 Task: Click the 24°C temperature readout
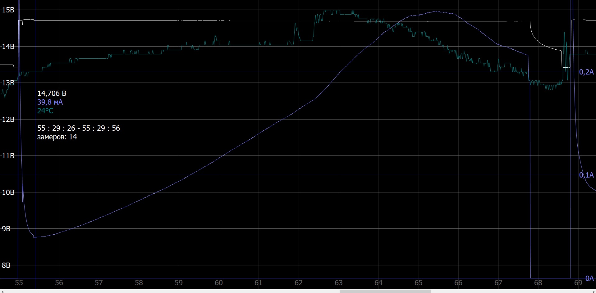[45, 111]
